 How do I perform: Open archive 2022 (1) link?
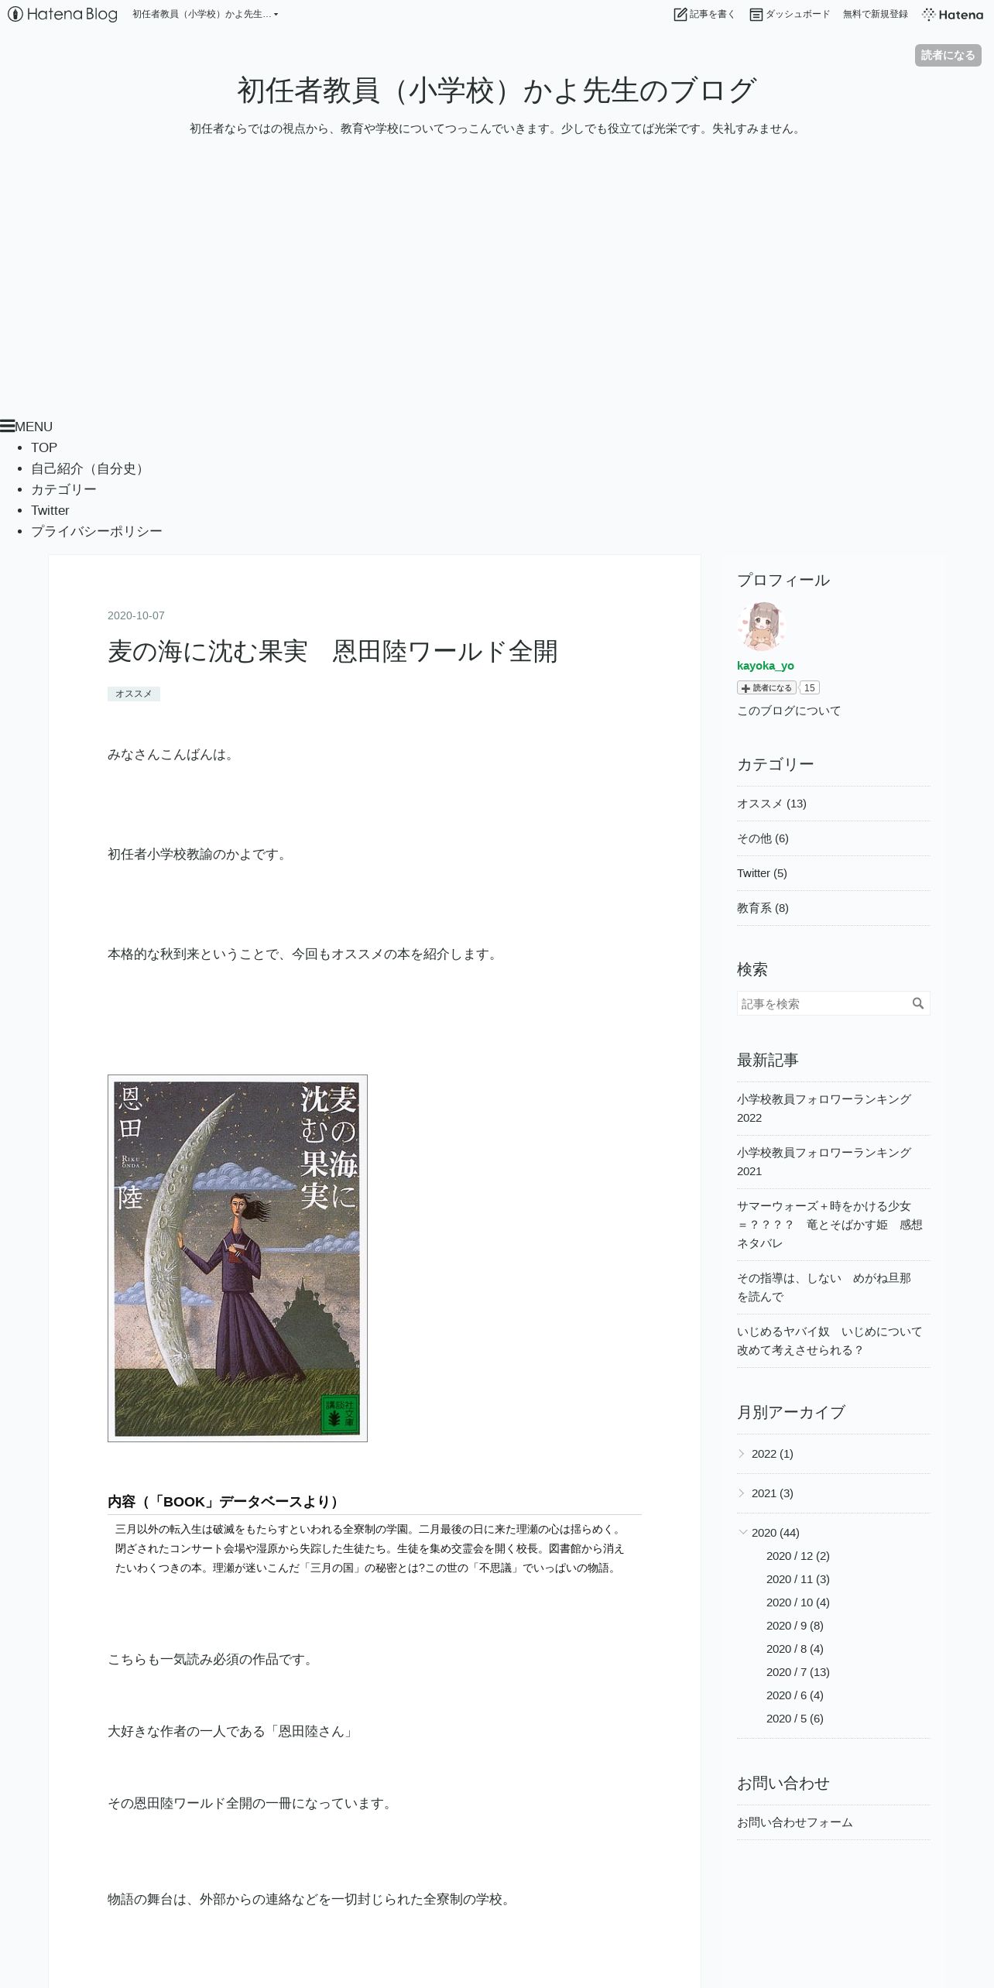click(x=773, y=1454)
